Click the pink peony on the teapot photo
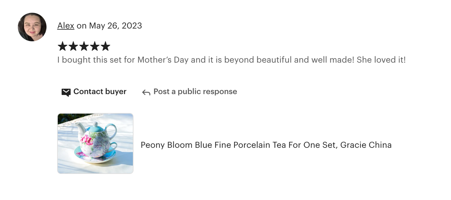451x200 pixels. (x=86, y=140)
